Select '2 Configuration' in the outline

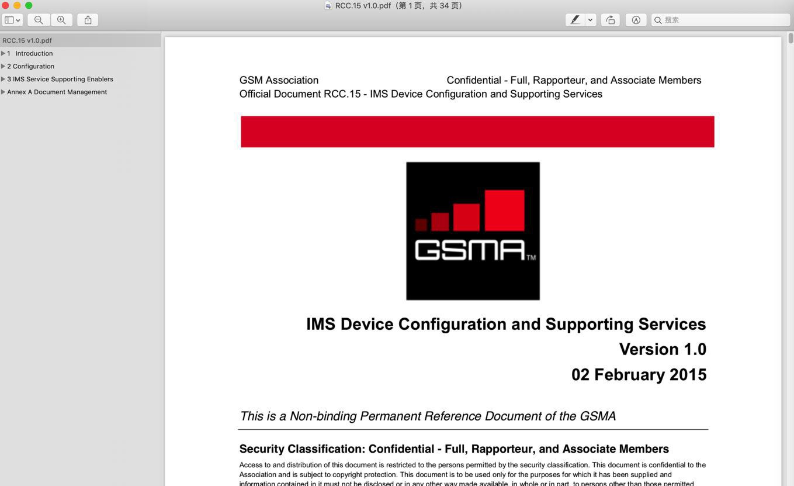pos(30,66)
